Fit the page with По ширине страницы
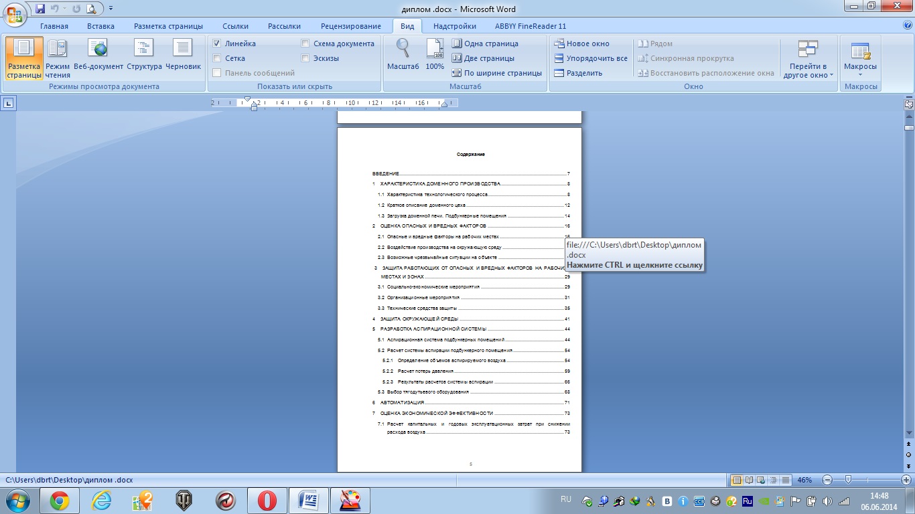 point(496,73)
